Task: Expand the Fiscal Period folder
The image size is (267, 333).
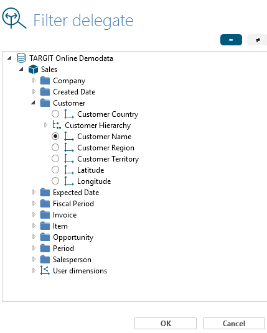Action: [x=34, y=203]
